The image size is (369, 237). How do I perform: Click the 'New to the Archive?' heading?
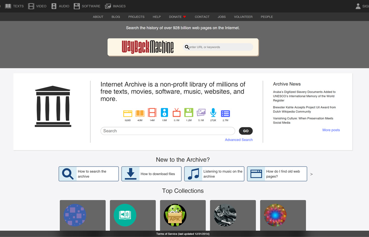[x=183, y=160]
